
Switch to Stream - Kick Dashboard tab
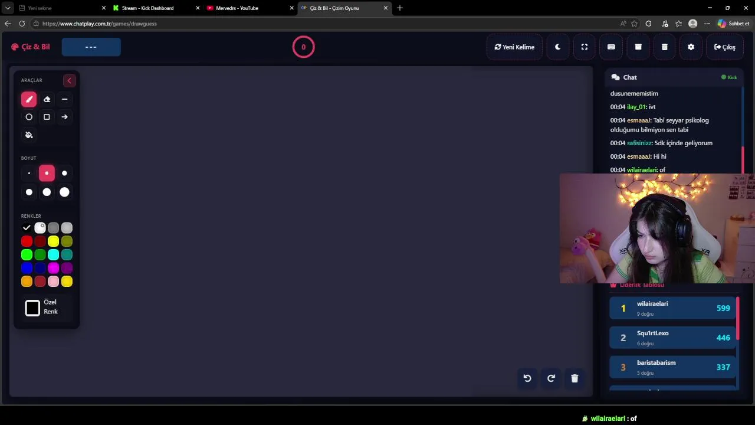[155, 8]
